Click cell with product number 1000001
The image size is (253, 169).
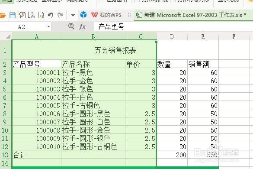point(37,72)
